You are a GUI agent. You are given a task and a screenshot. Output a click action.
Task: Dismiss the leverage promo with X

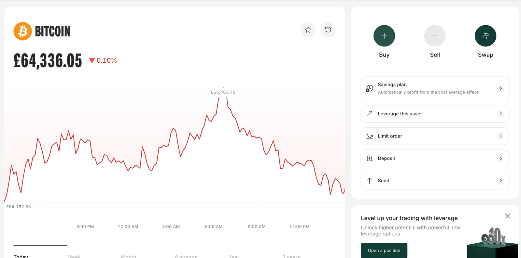point(507,216)
